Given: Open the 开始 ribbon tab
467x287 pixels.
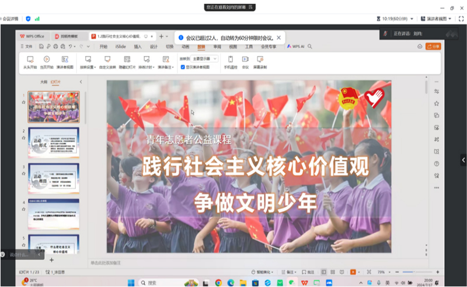Looking at the screenshot, I should pyautogui.click(x=103, y=47).
